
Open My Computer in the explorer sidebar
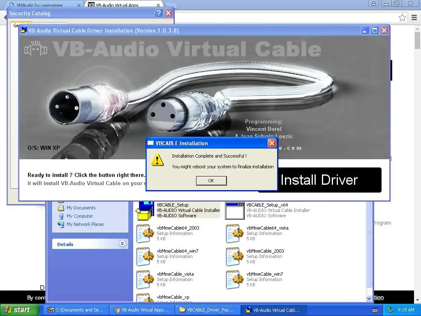[x=80, y=216]
